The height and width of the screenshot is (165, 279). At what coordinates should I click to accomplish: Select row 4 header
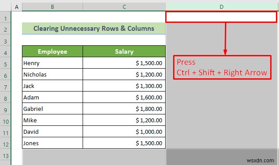[x=5, y=51]
